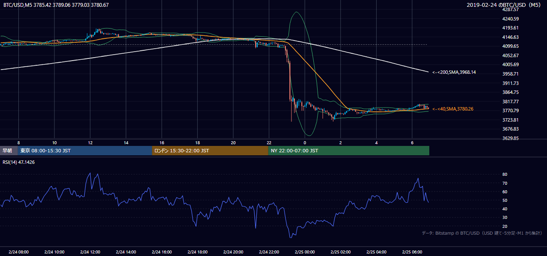
Task: Select the 早朝 session segment
Action: 9,151
